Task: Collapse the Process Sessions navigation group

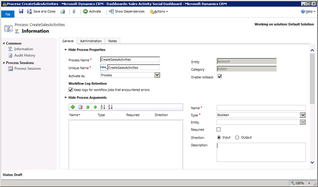Action: click(x=3, y=62)
